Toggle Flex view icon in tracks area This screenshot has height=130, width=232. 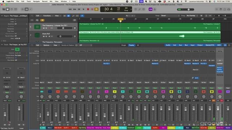click(x=77, y=16)
